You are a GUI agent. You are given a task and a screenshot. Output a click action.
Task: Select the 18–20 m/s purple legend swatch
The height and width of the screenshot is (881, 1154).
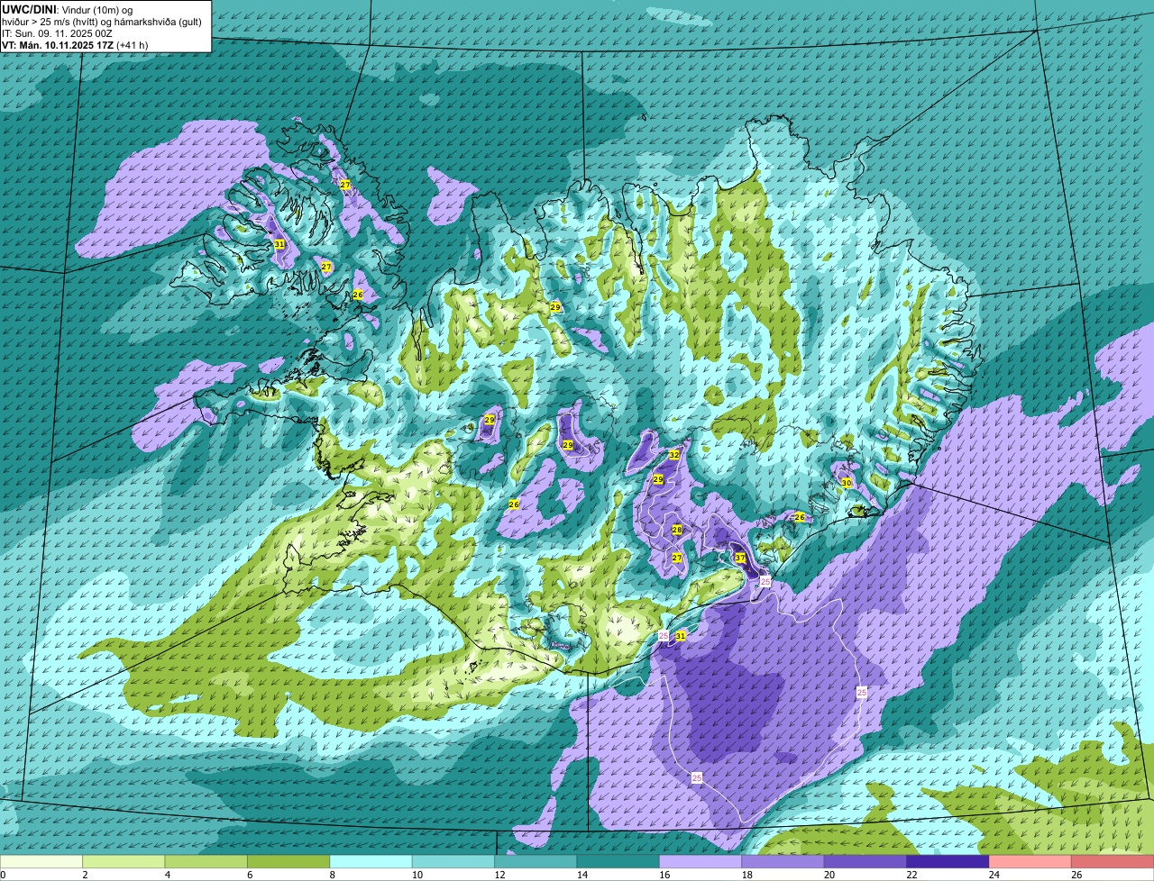tap(783, 861)
